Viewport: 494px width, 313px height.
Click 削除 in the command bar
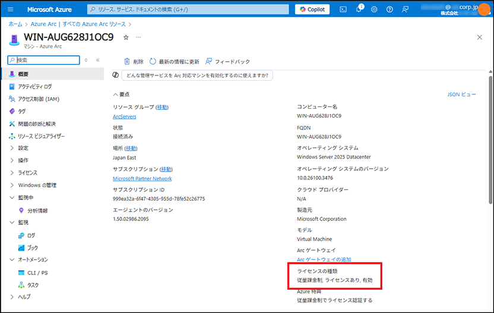click(x=134, y=61)
